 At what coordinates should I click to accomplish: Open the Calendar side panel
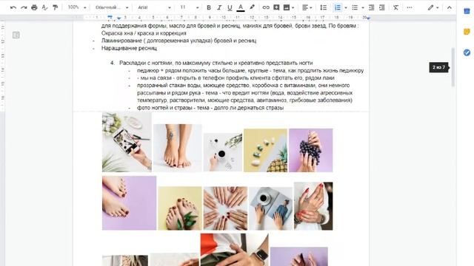(467, 11)
